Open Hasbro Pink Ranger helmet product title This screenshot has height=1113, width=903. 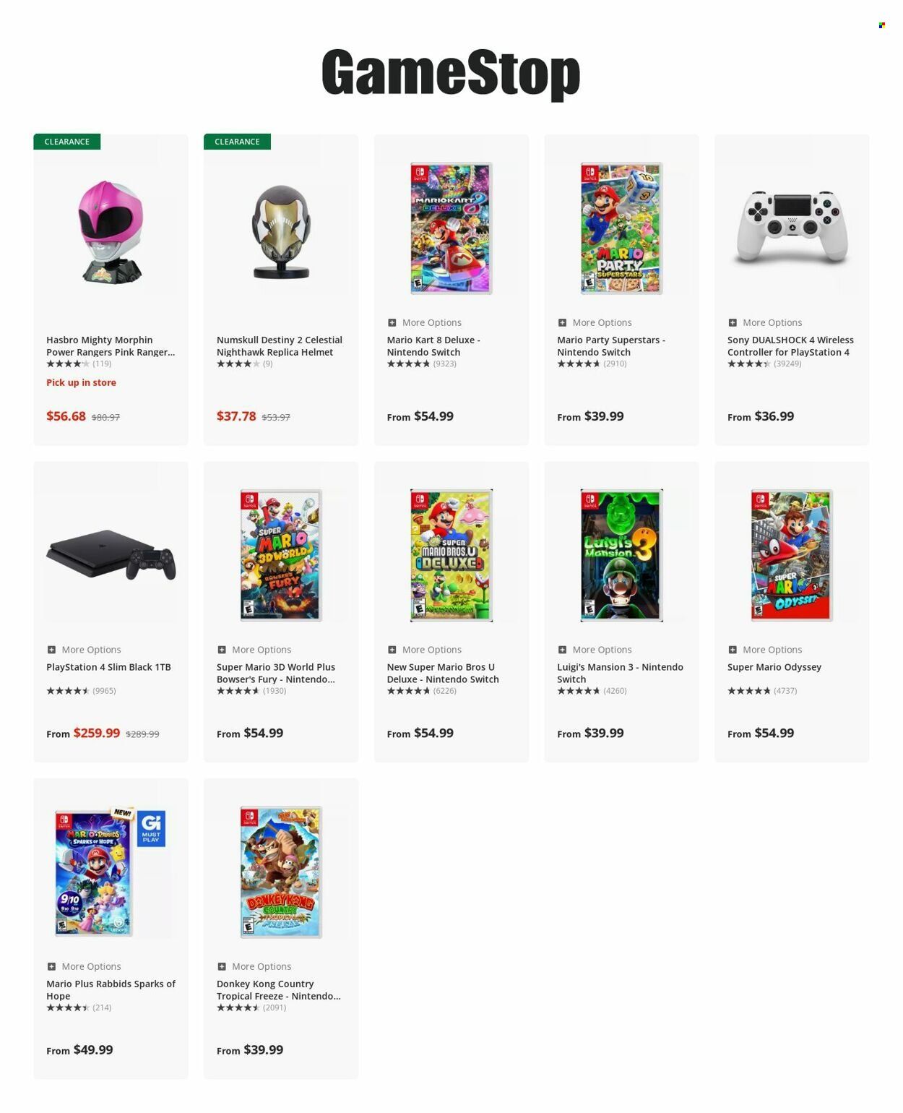click(111, 346)
